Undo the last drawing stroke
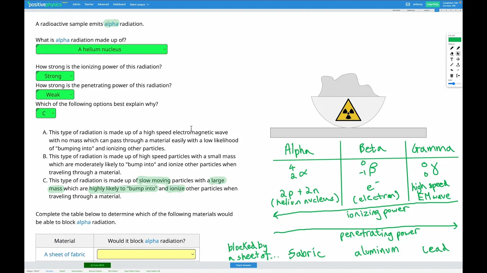The height and width of the screenshot is (273, 487). click(452, 70)
